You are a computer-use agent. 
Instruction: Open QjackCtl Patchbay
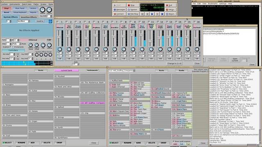click(133, 14)
